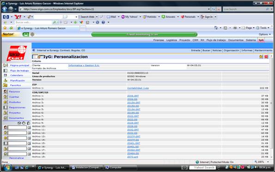Image resolution: width=275 pixels, height=172 pixels.
Task: Click the Entrada navigation link
Action: point(196,50)
